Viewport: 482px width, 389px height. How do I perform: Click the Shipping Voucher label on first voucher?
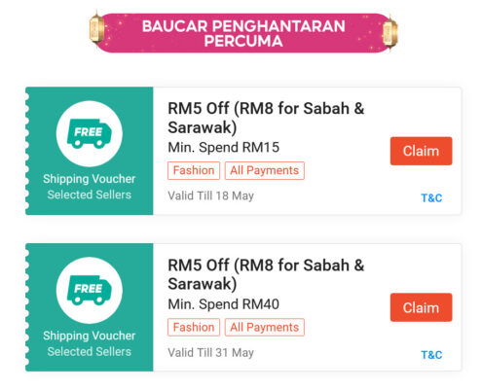click(90, 179)
